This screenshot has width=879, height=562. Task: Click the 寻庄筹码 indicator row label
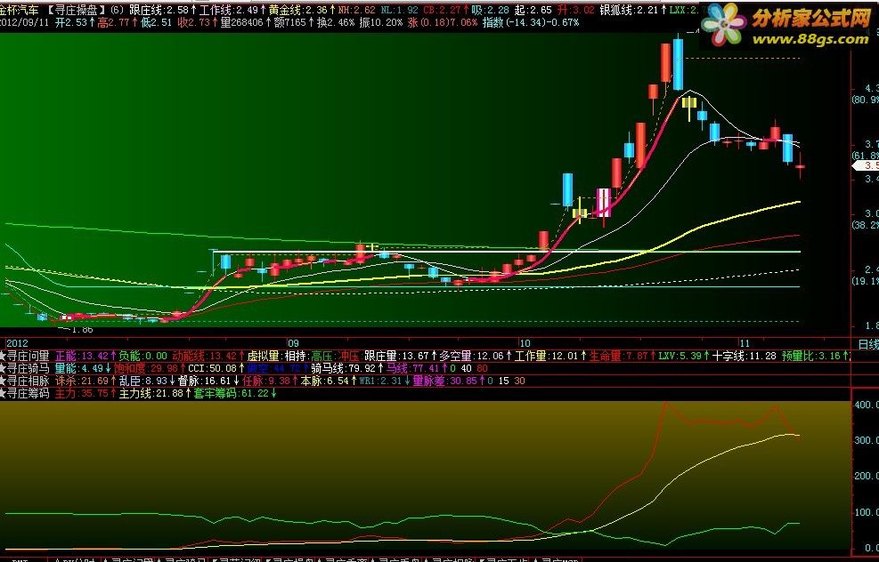28,393
